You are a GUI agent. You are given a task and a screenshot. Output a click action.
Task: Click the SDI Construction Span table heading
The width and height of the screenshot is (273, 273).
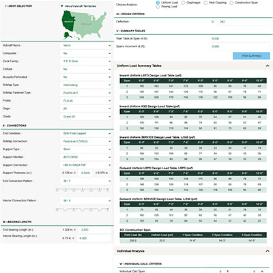135,230
